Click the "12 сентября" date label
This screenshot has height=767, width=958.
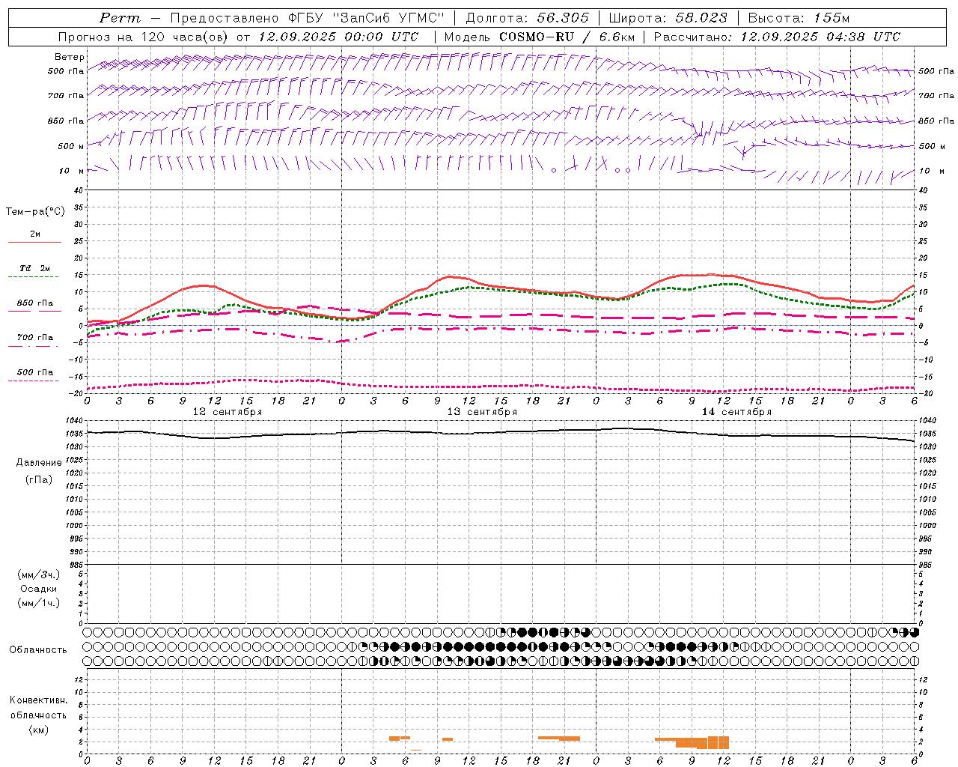[228, 411]
